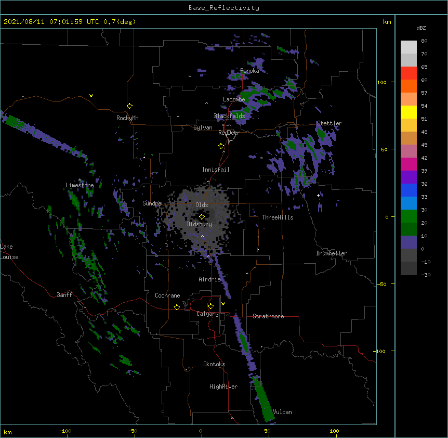Pick the slate blue 10-0 dBZ legend swatch
Screen dimensions: 448x438
[x=409, y=242]
